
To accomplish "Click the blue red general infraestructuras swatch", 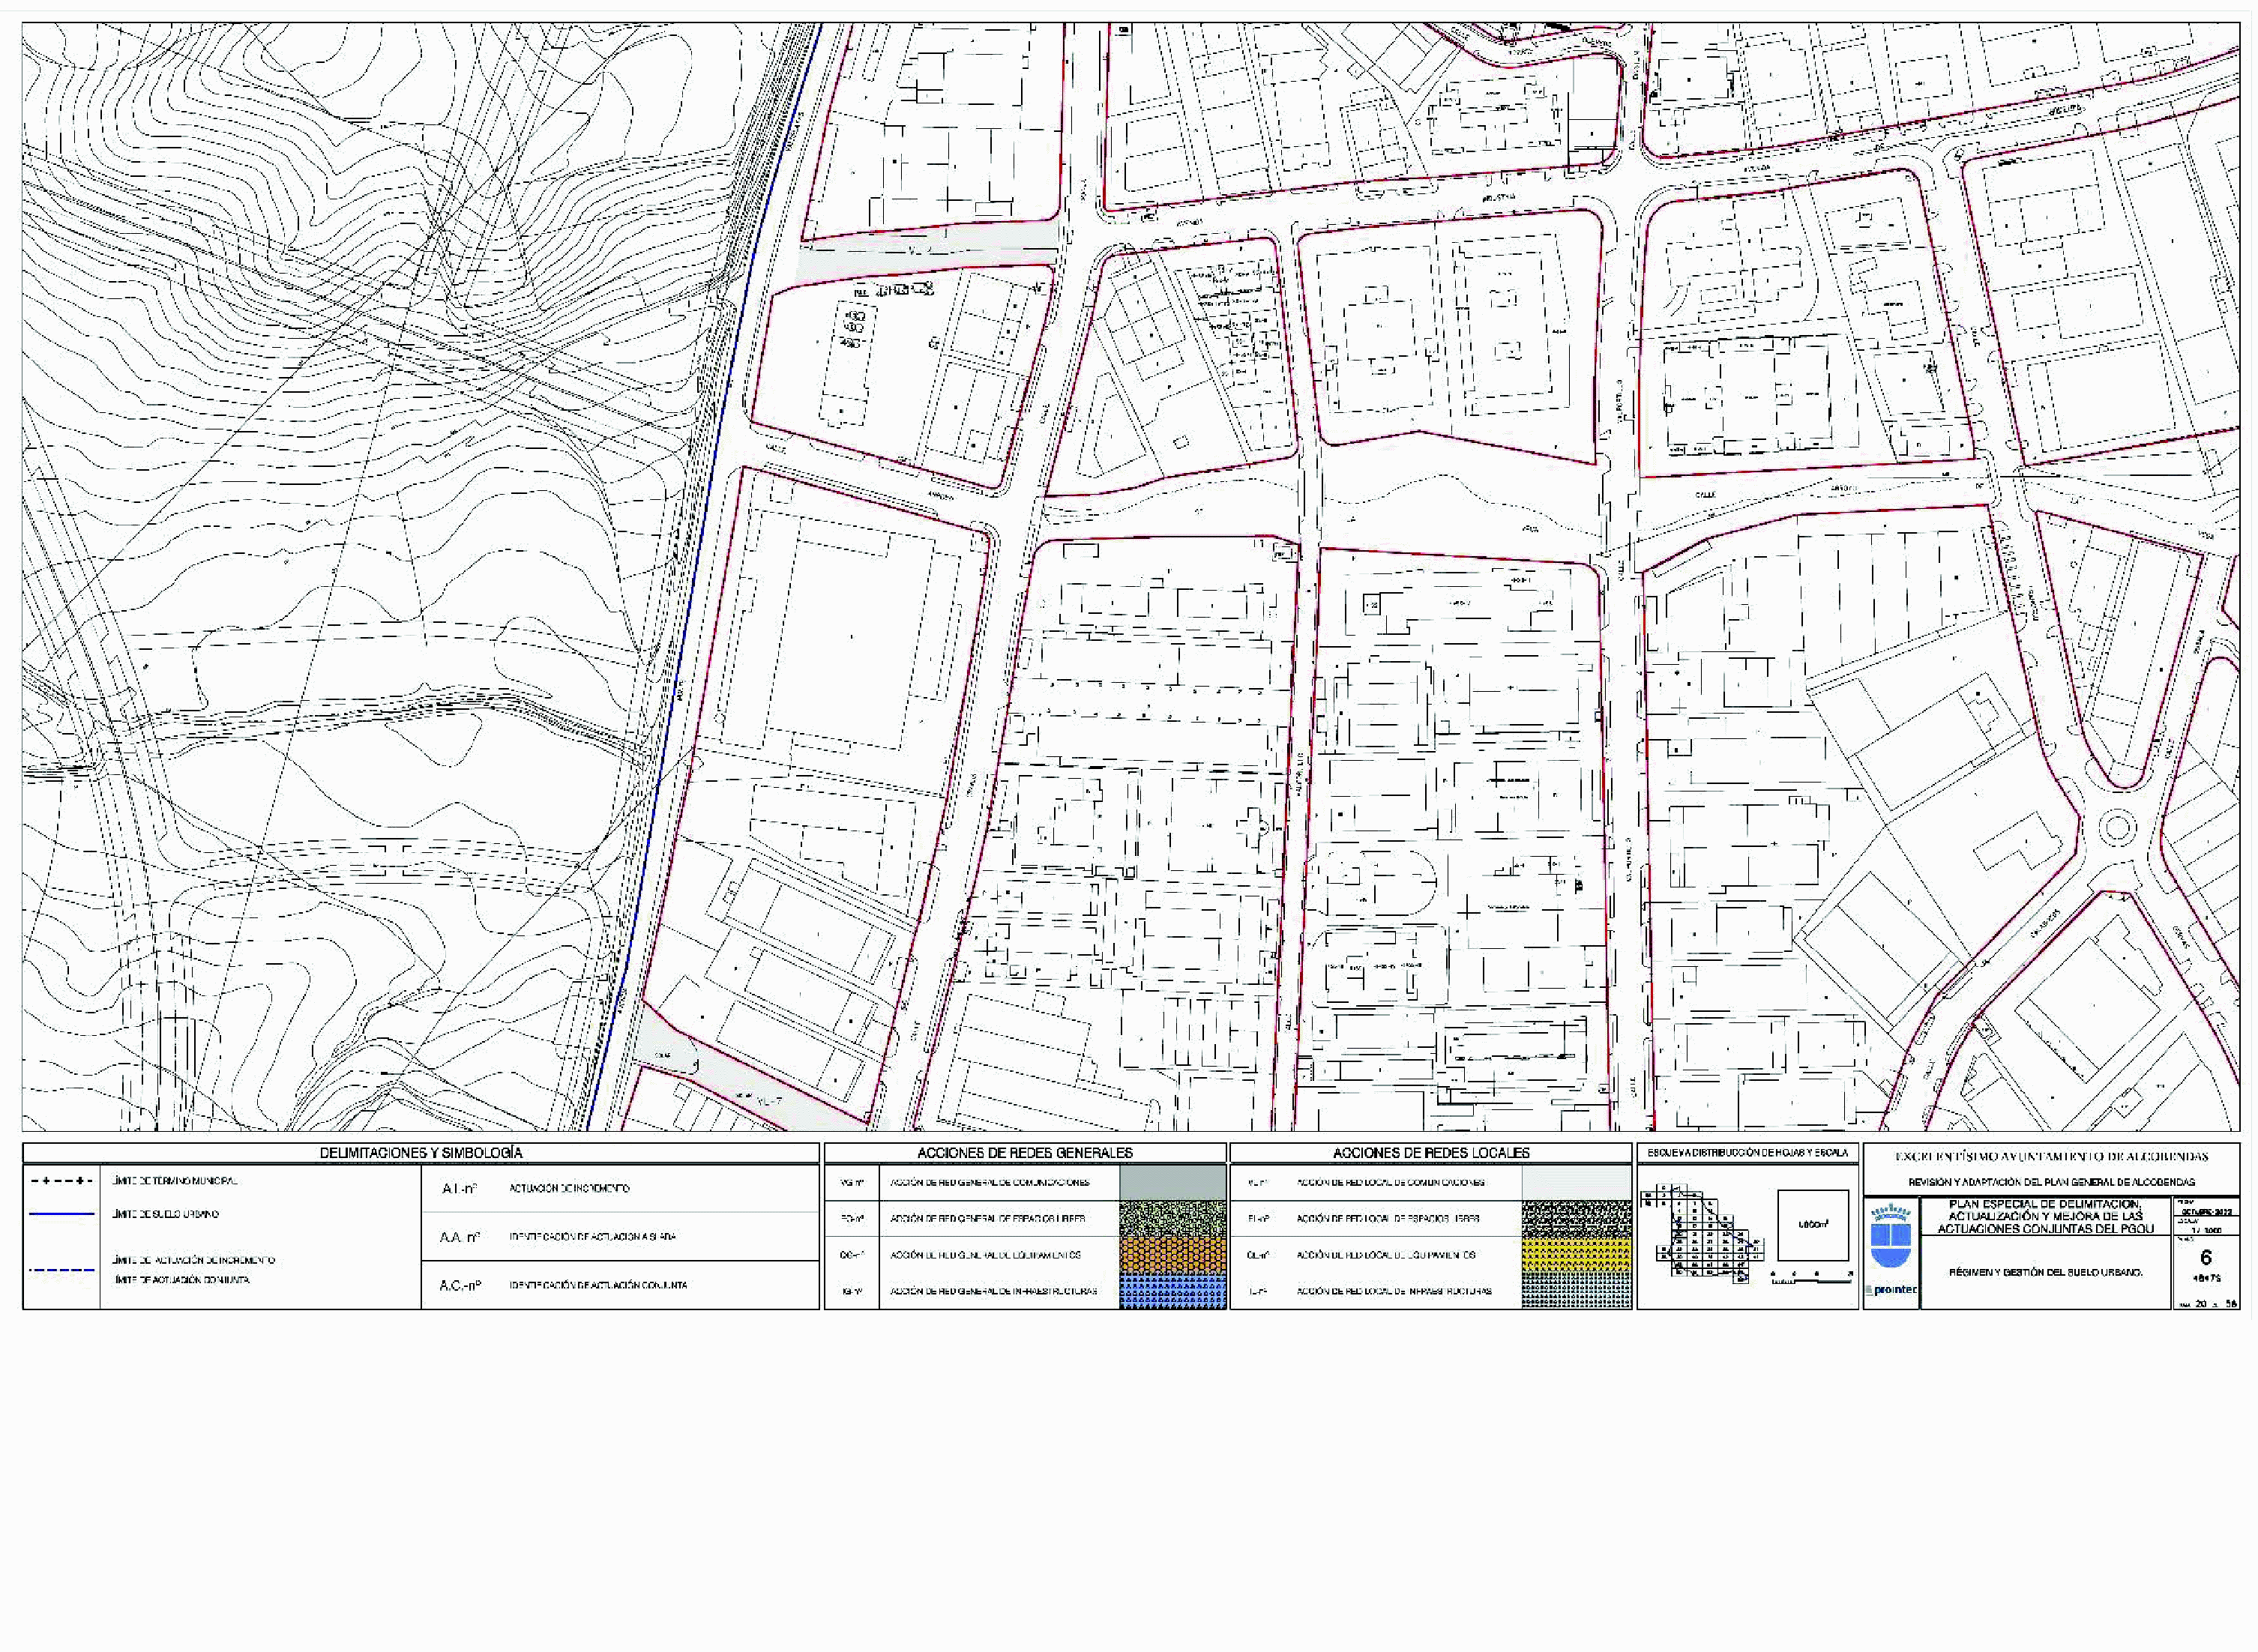I will 1173,1291.
